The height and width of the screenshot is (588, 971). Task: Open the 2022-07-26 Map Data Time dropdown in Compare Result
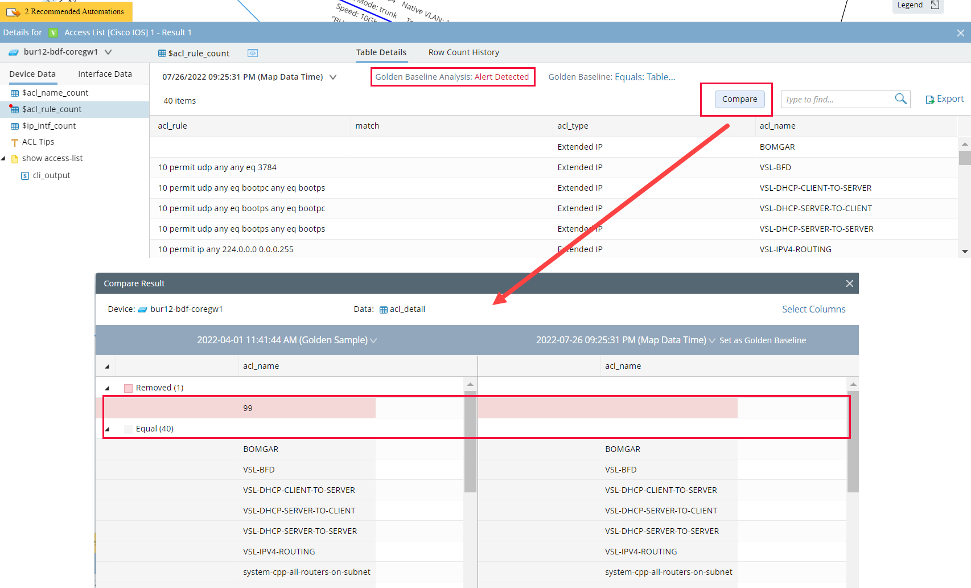[712, 340]
